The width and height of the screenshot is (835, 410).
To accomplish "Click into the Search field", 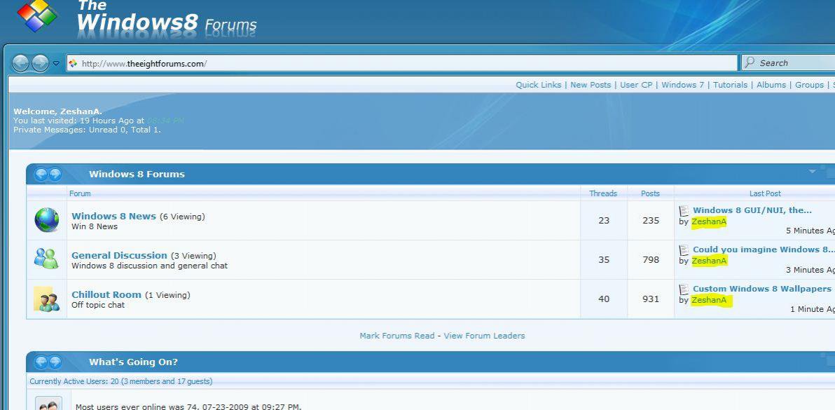I will pos(788,63).
